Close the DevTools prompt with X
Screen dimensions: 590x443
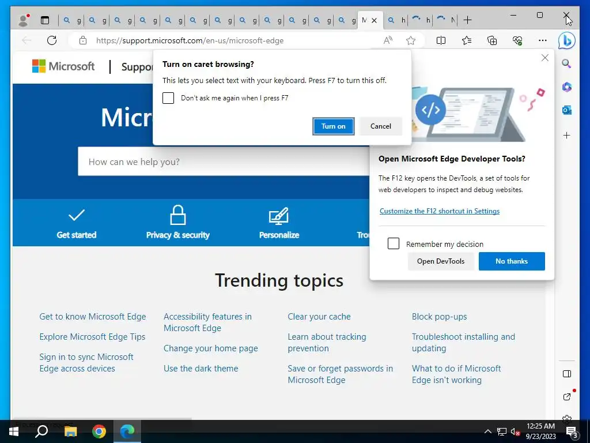545,58
